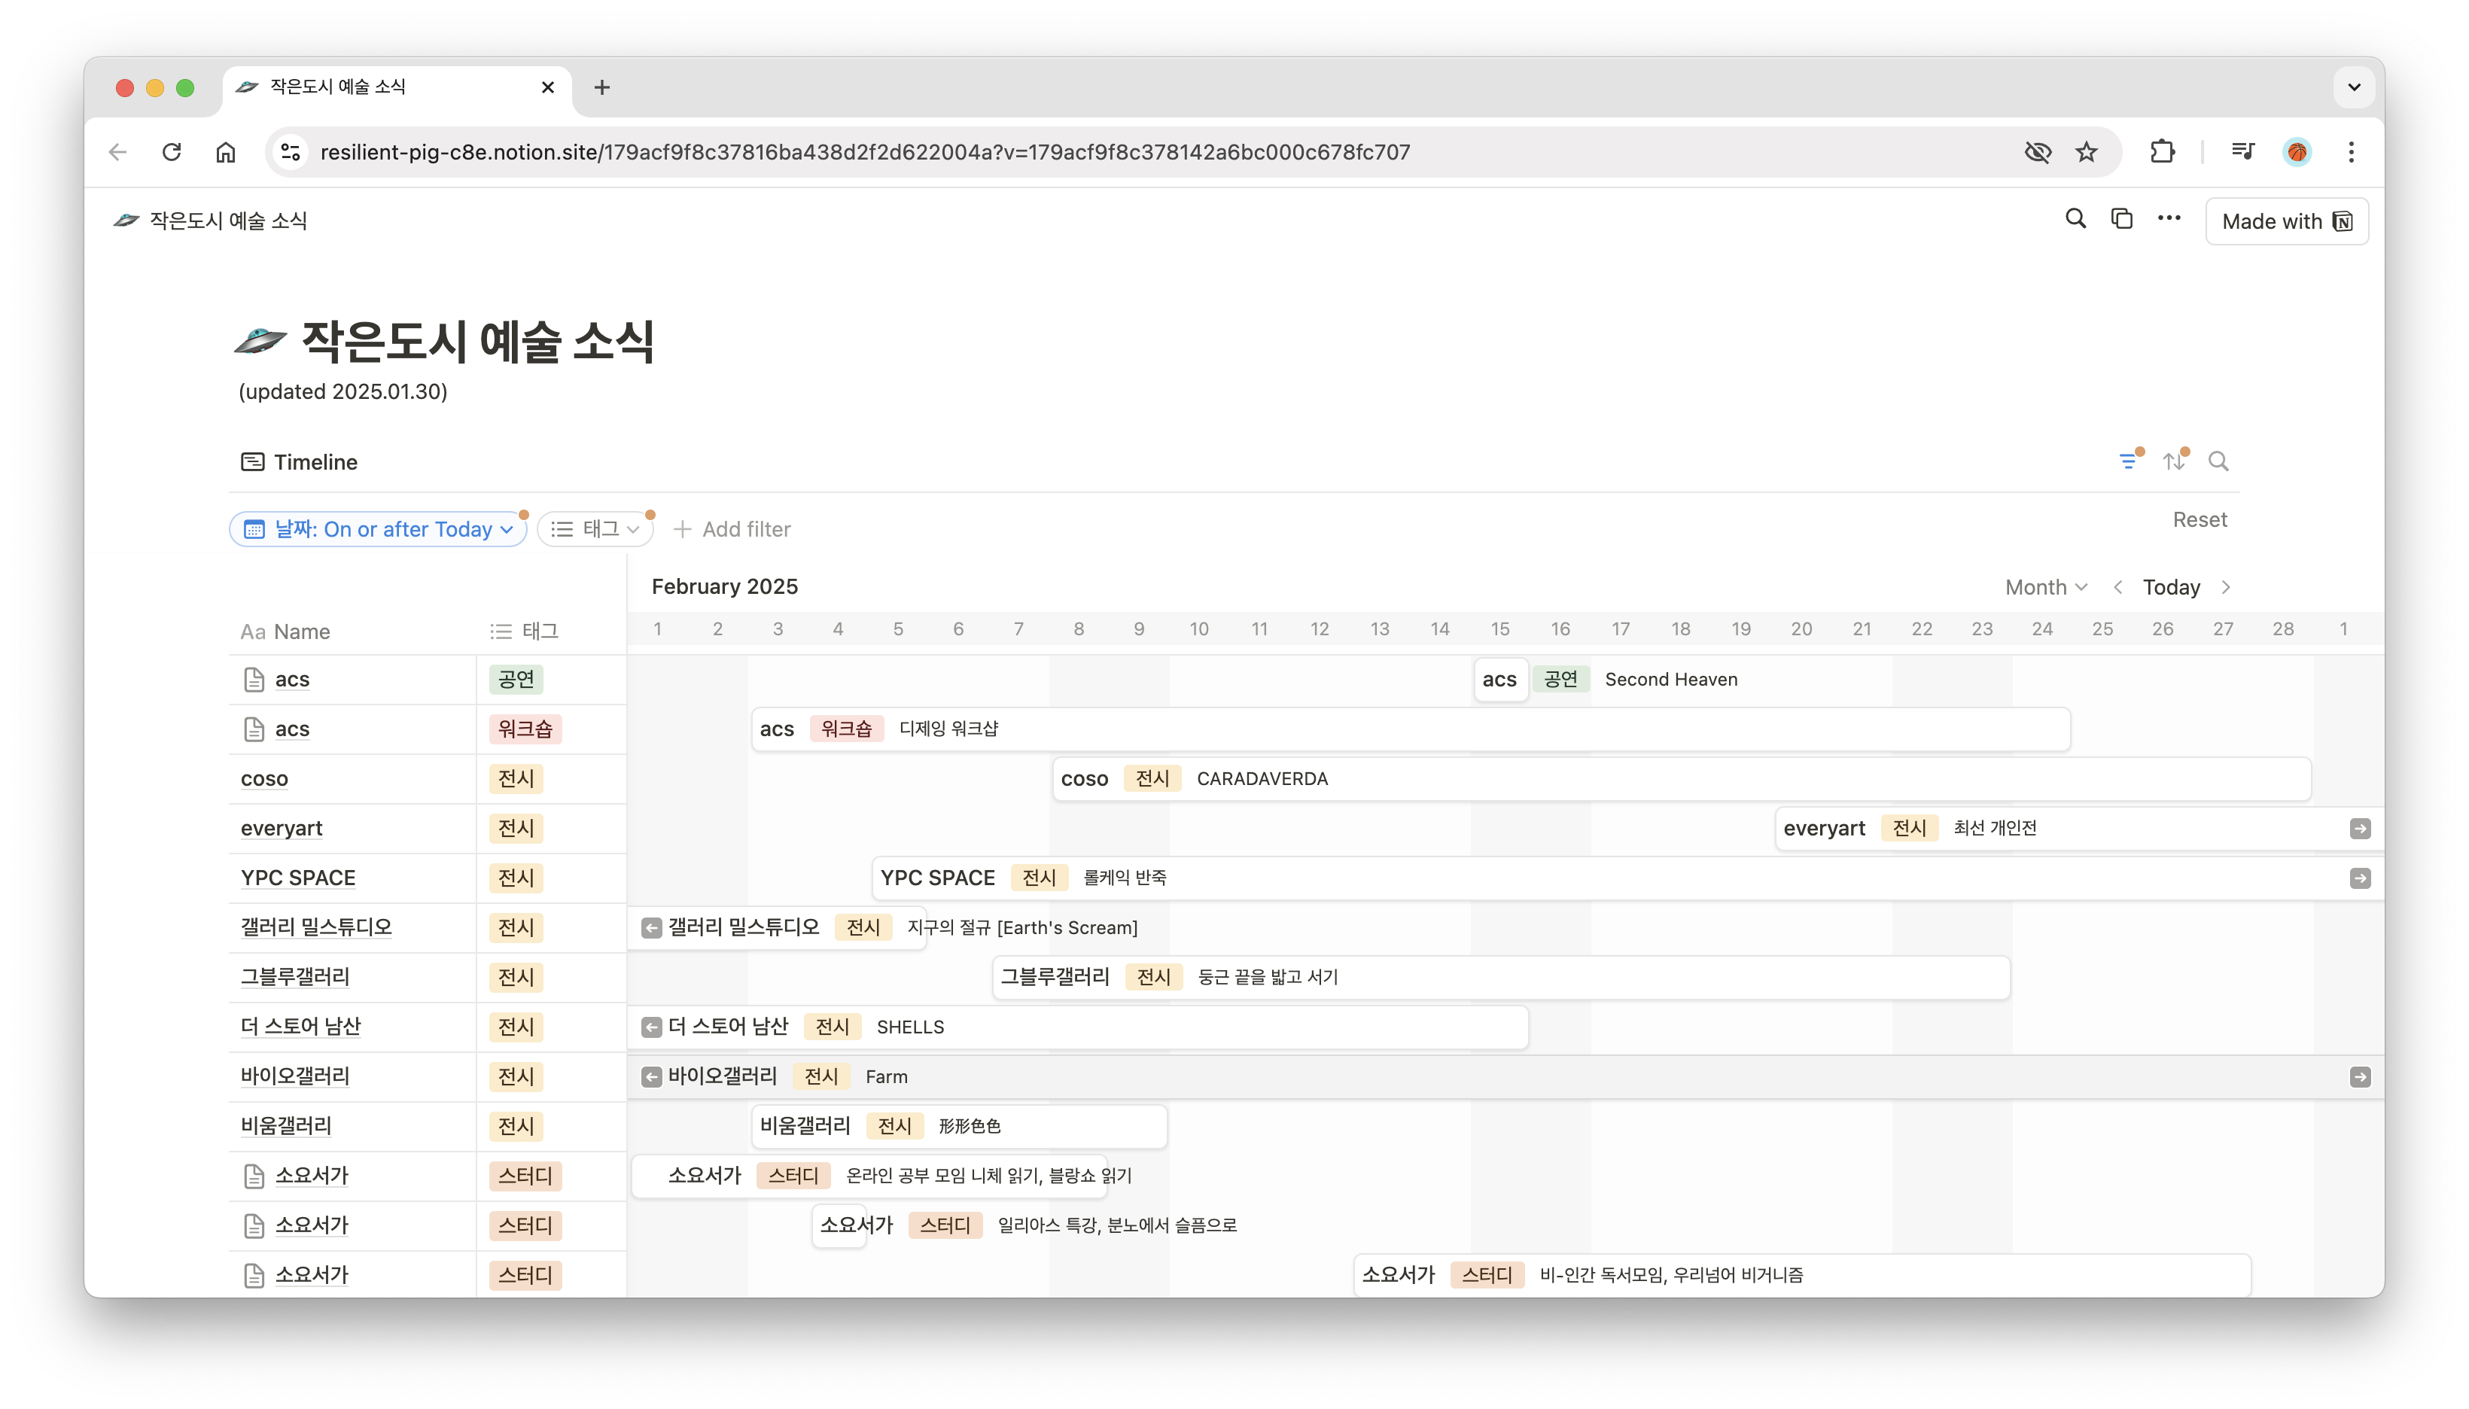Go to previous timeline period

2117,587
